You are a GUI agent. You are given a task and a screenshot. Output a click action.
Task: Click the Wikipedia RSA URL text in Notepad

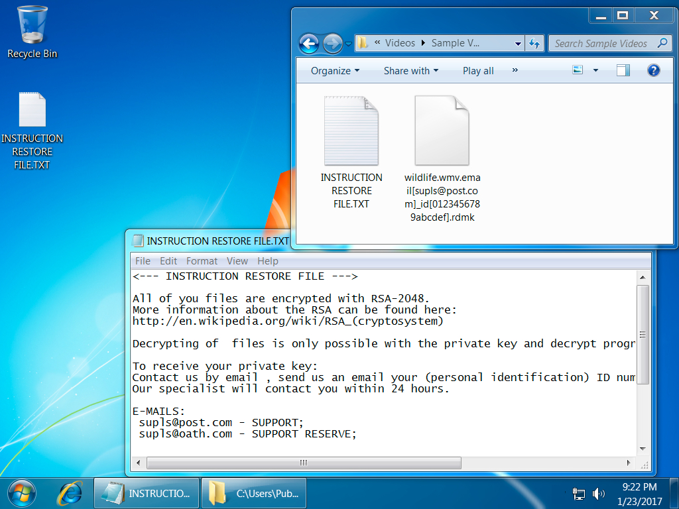click(288, 321)
